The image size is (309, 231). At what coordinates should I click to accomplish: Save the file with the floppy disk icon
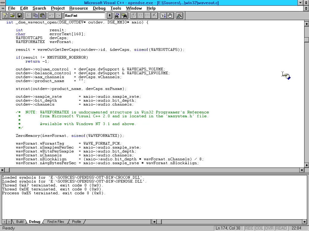click(x=20, y=16)
